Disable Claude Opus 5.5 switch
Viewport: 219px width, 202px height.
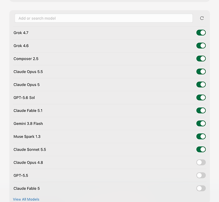pyautogui.click(x=201, y=72)
